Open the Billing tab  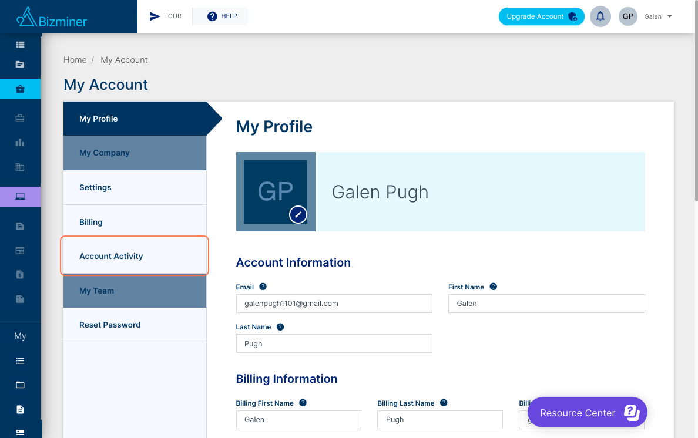click(x=135, y=222)
